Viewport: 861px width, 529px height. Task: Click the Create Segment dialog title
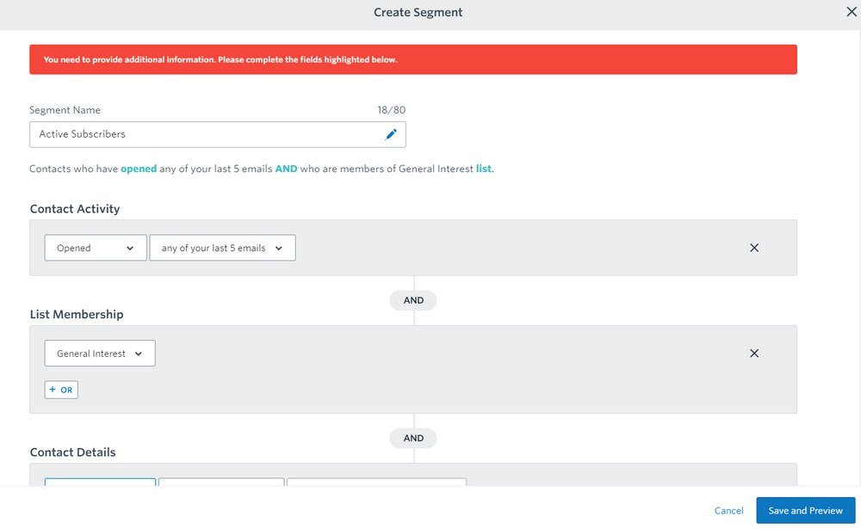418,12
